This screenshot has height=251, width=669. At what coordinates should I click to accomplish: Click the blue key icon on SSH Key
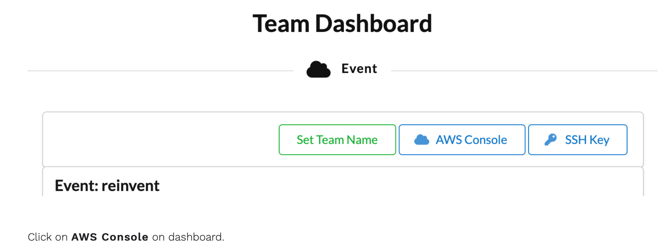551,140
